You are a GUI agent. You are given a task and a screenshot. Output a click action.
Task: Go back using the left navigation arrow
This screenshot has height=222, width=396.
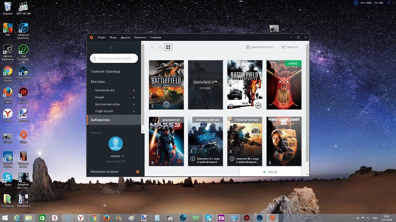[x=111, y=47]
